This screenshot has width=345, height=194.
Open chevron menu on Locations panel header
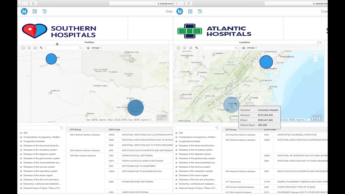tap(321, 42)
